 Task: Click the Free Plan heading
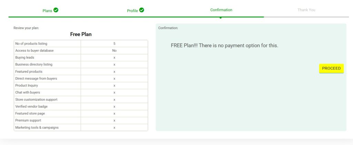point(81,34)
